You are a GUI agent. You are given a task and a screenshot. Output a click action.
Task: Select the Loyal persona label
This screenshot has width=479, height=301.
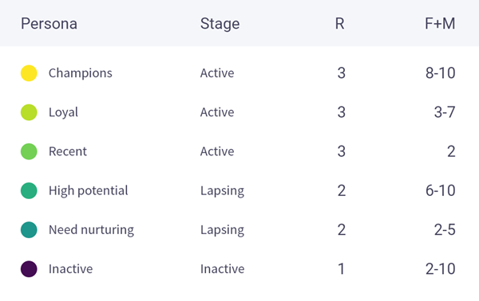coord(63,112)
